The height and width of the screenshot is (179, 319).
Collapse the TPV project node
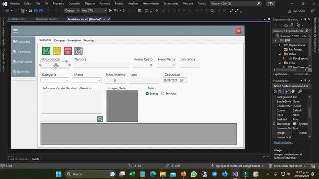pos(276,41)
